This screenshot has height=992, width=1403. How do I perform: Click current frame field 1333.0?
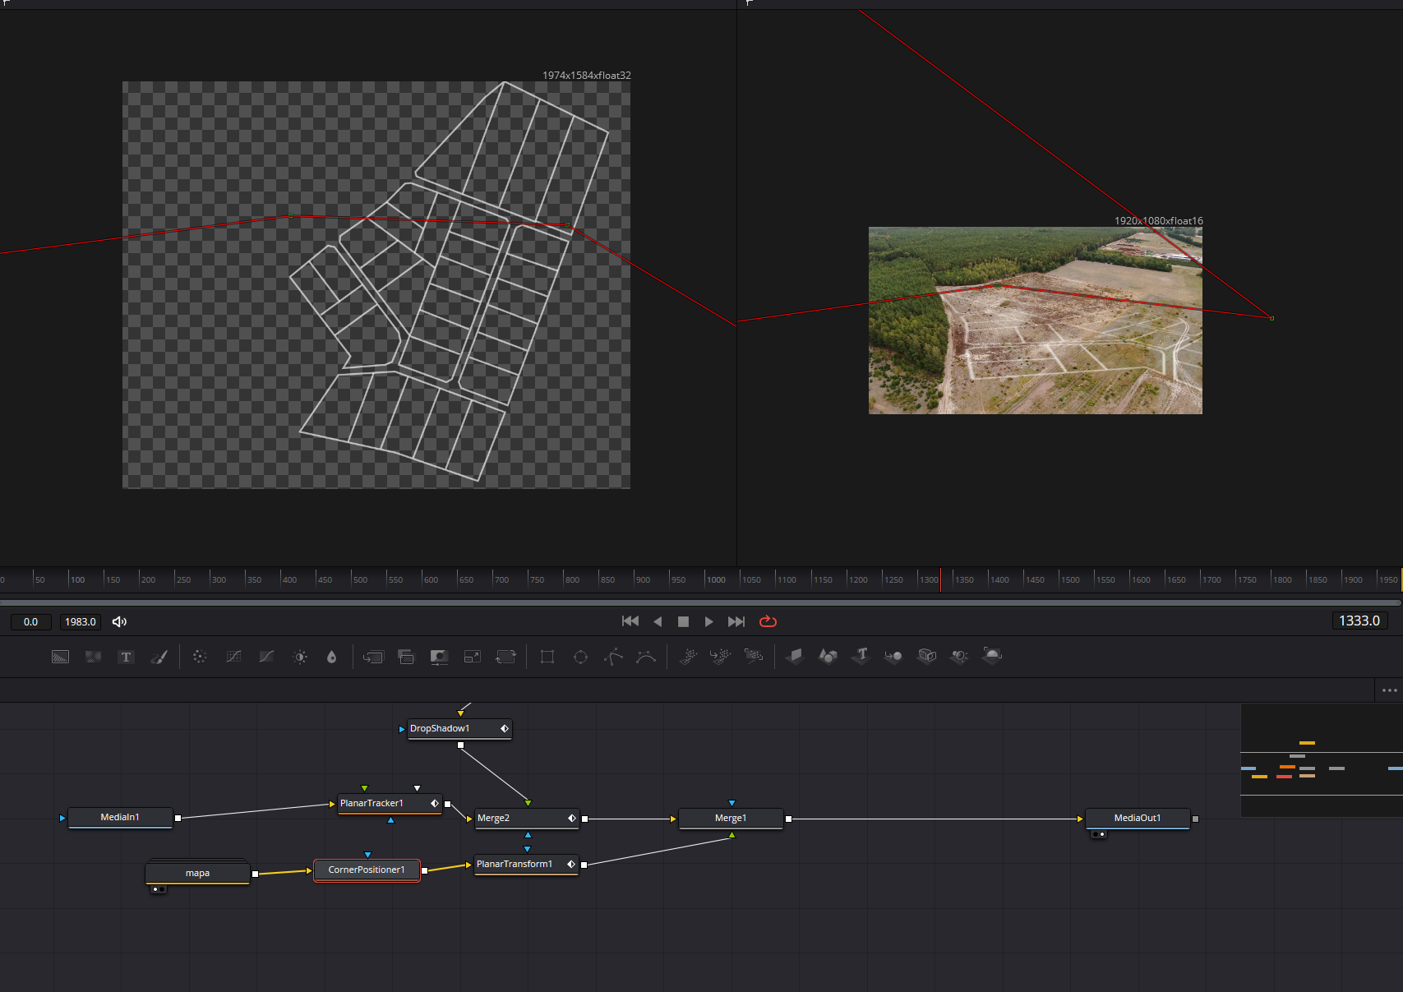(1359, 621)
